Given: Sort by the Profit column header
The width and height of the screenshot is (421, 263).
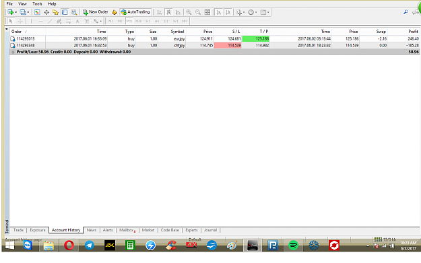Looking at the screenshot, I should pyautogui.click(x=403, y=32).
